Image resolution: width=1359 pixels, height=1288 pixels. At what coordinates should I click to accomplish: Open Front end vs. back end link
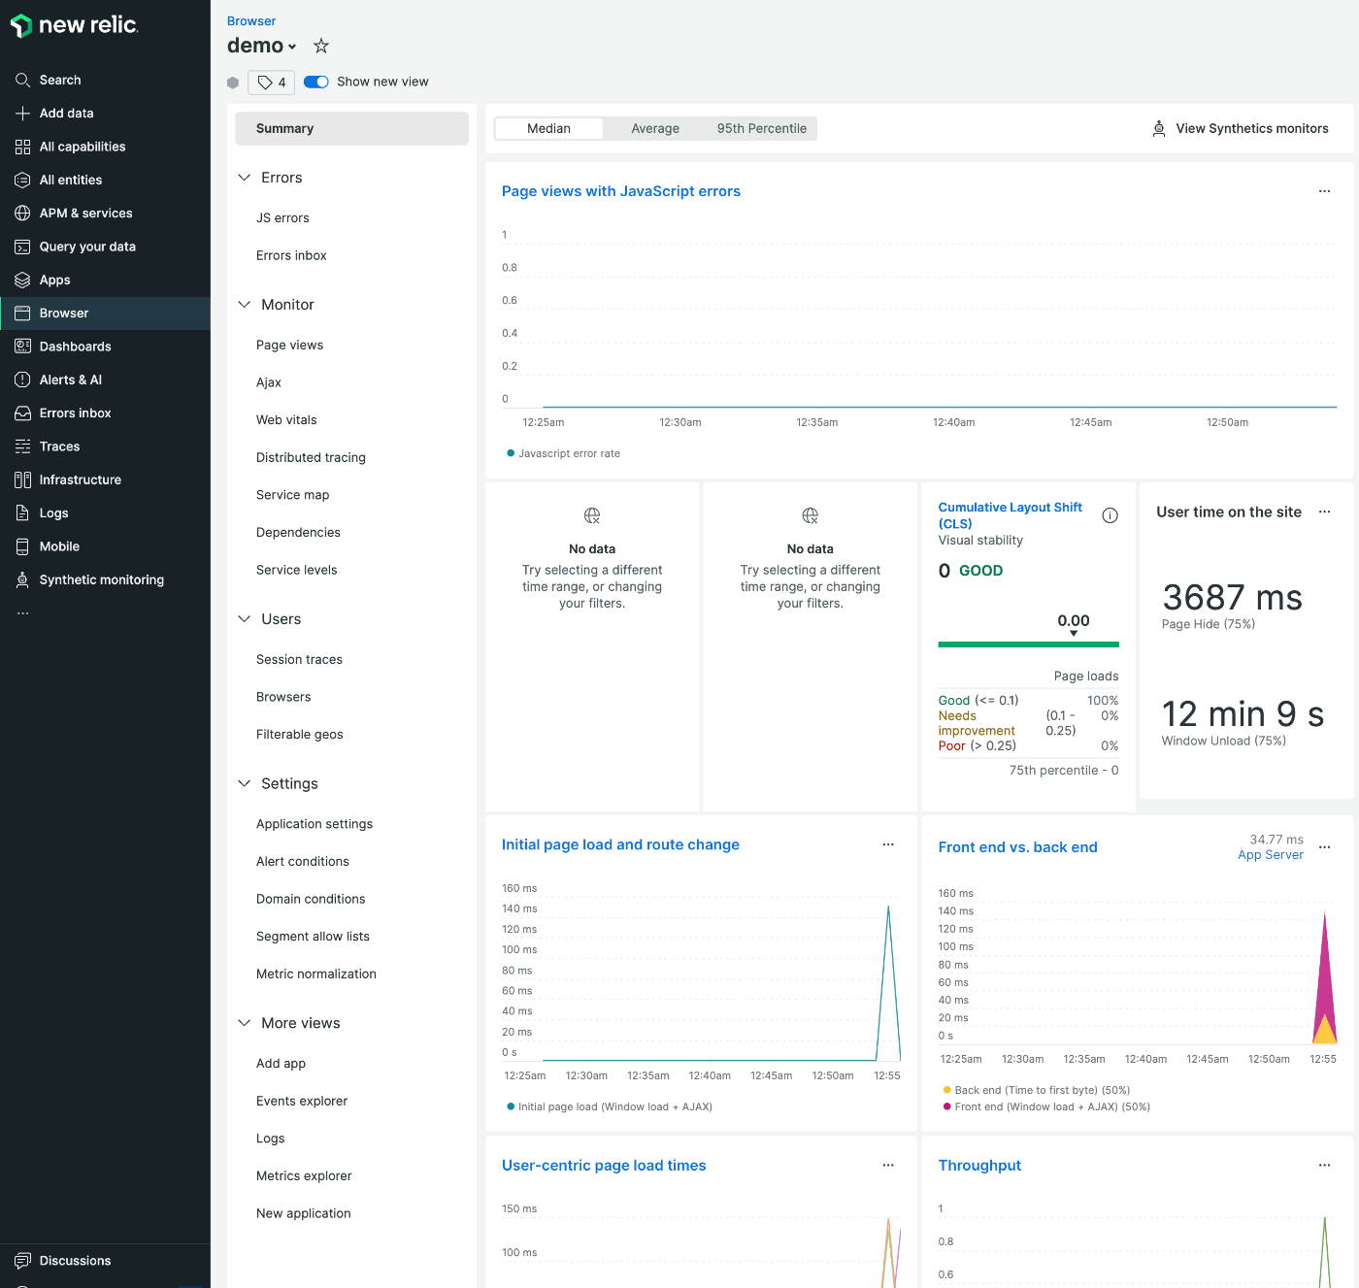[x=1017, y=847]
